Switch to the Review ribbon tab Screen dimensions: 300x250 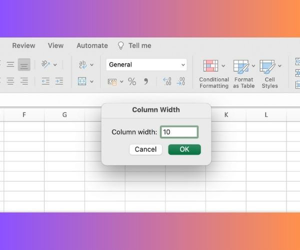pyautogui.click(x=23, y=45)
